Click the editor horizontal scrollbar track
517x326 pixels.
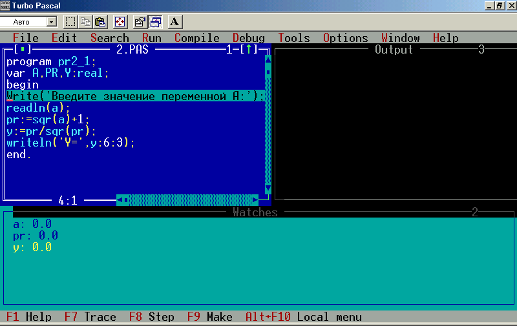[x=190, y=200]
